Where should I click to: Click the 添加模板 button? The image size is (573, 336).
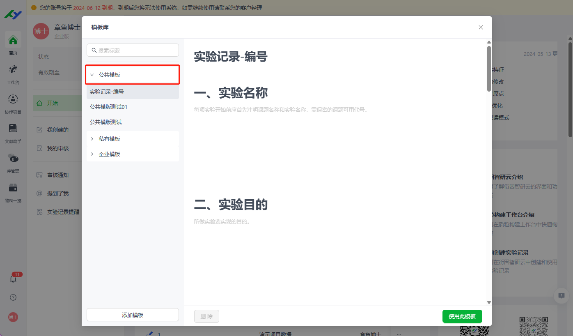point(133,315)
